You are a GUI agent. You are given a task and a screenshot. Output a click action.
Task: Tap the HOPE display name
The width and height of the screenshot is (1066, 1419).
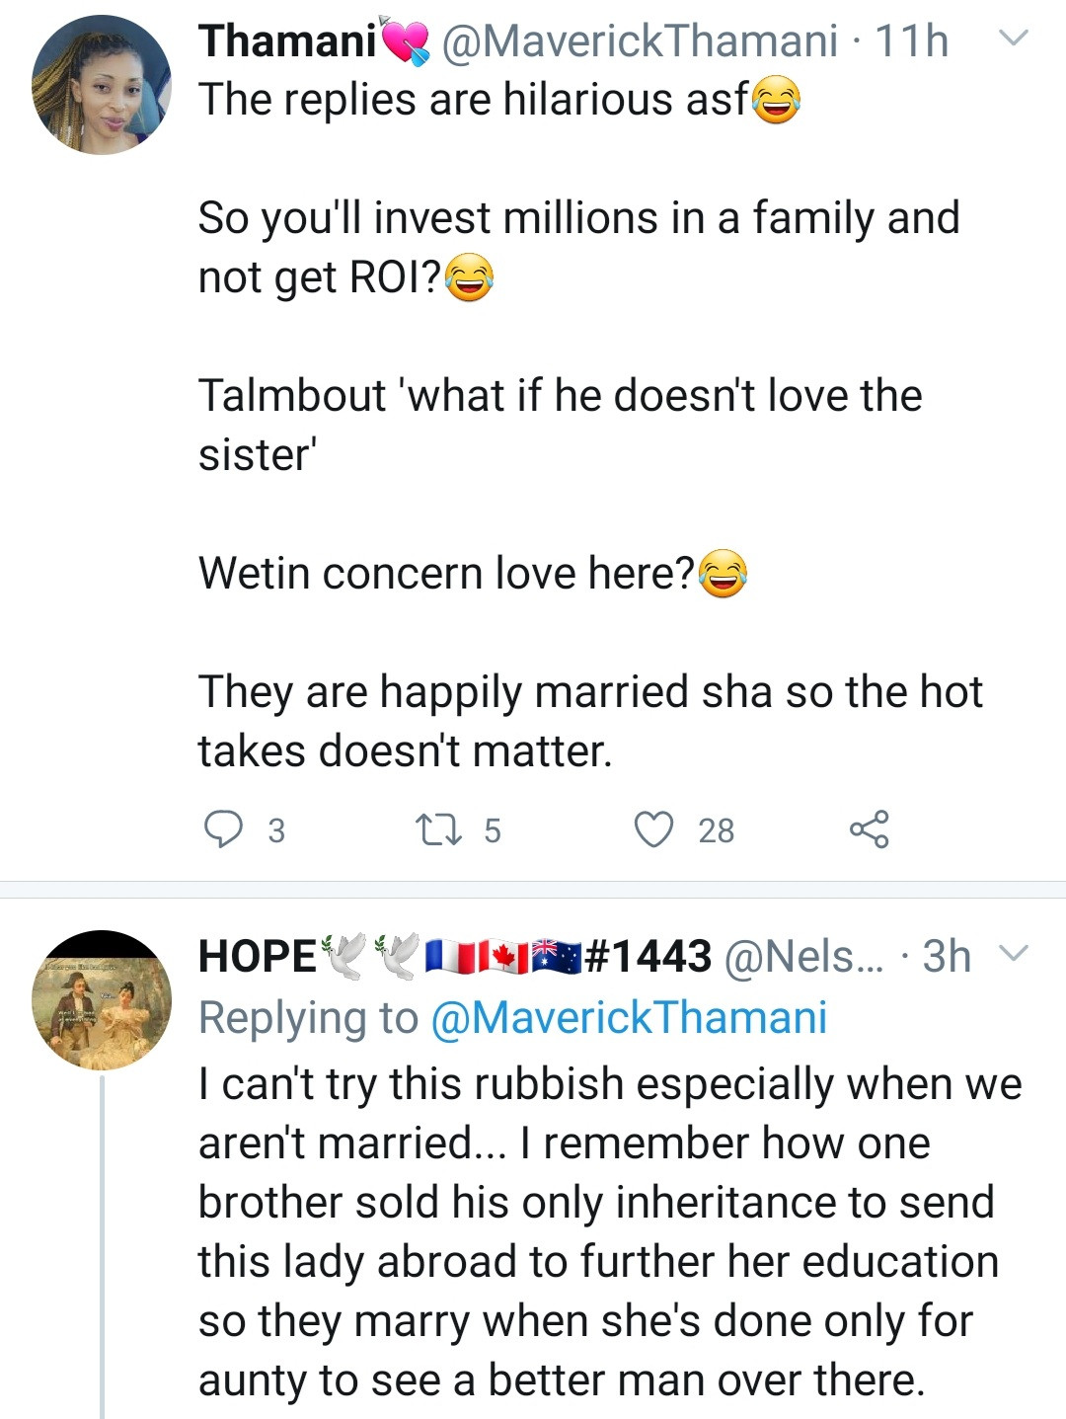coord(258,956)
